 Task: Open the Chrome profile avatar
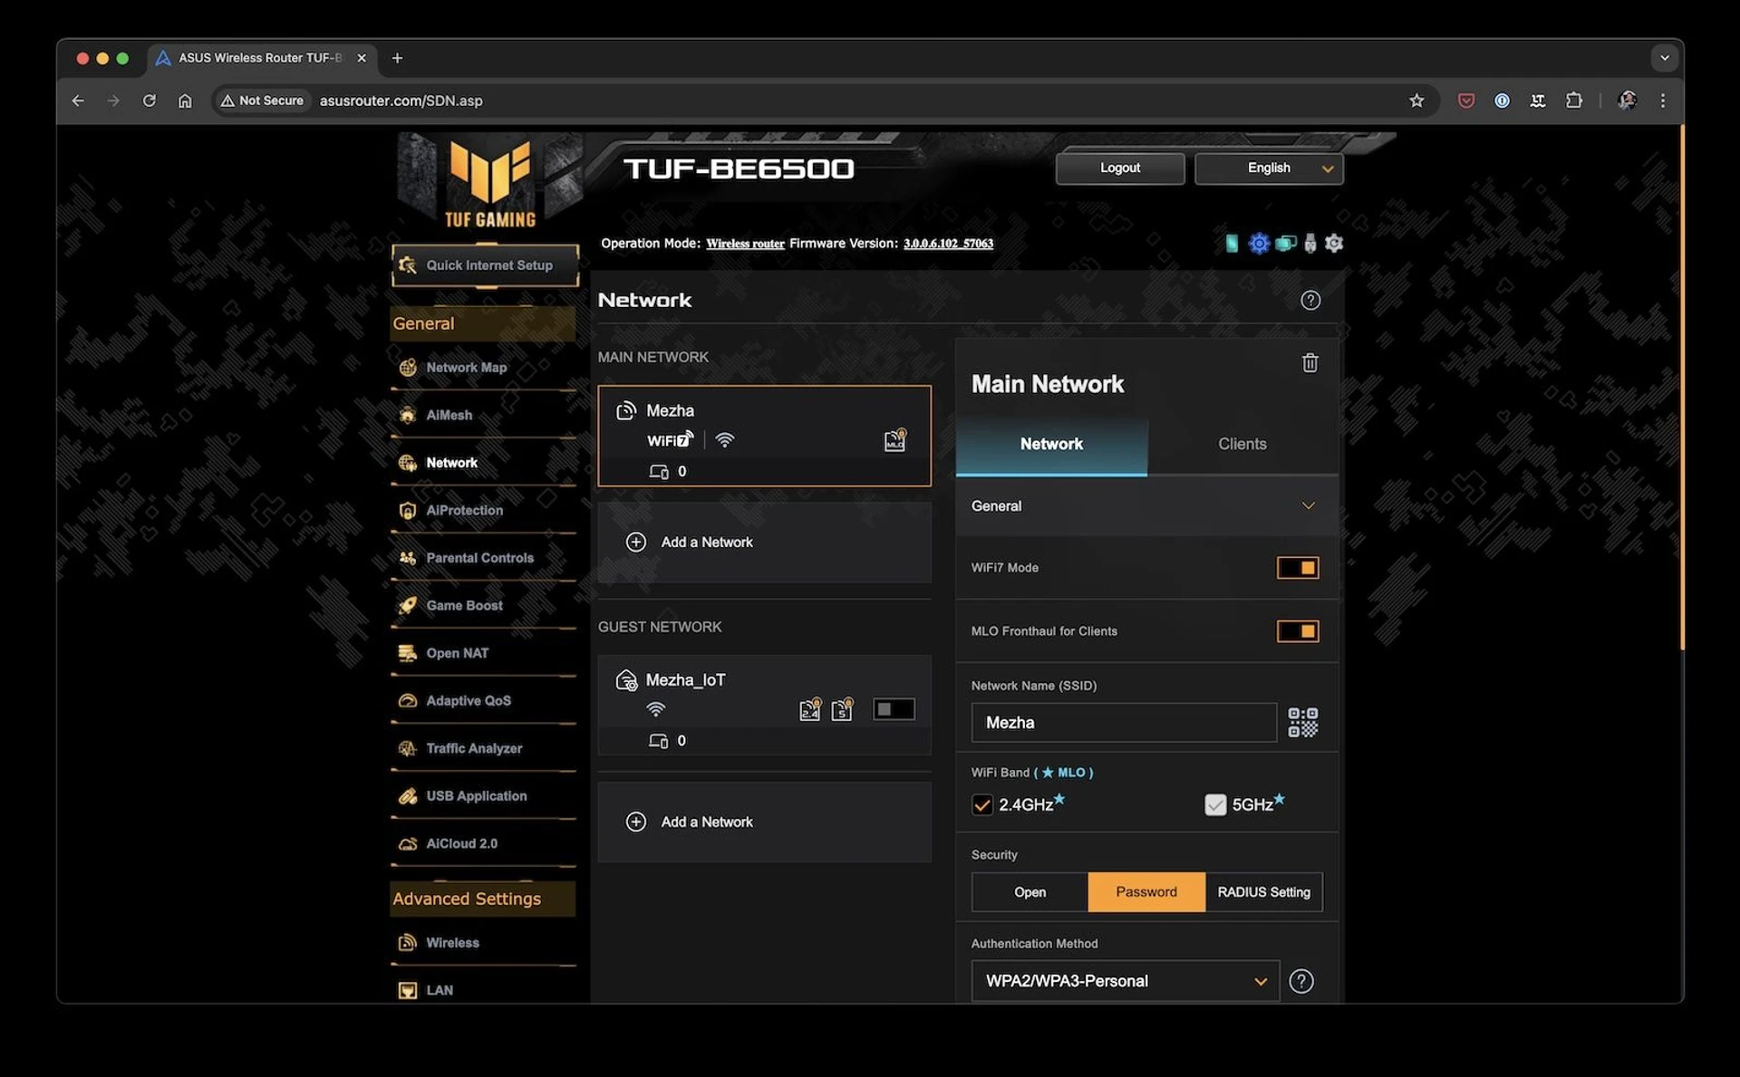click(x=1627, y=101)
